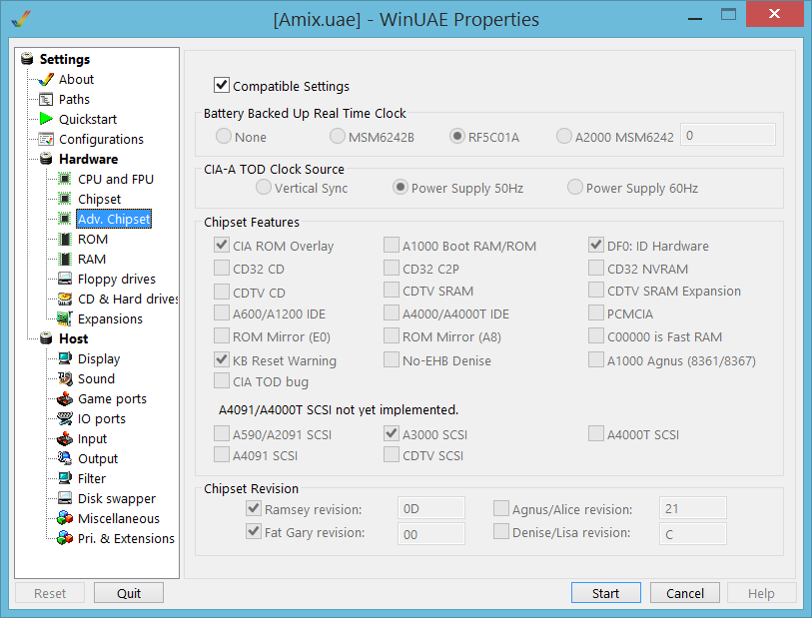This screenshot has width=812, height=618.
Task: Toggle the KB Reset Warning checkbox
Action: [222, 359]
